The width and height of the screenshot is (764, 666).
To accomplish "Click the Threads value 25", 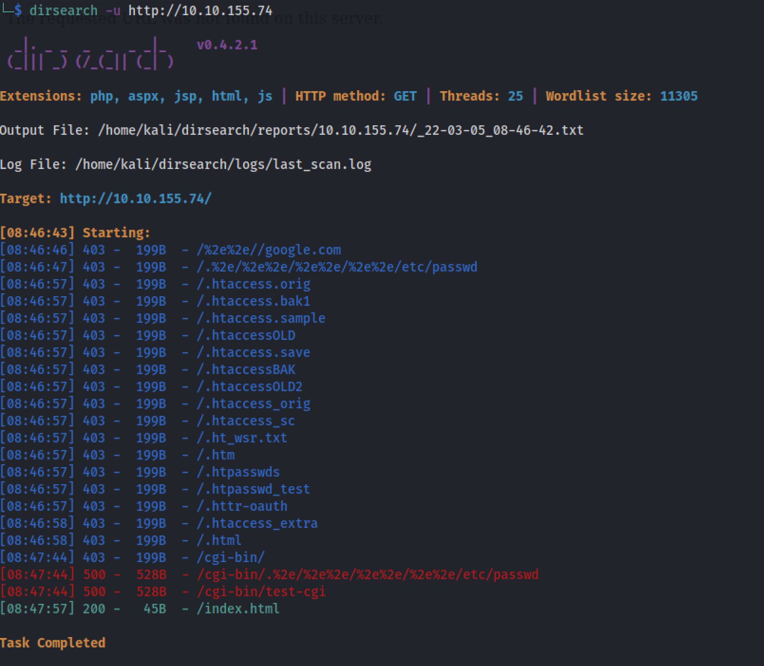I will click(515, 96).
